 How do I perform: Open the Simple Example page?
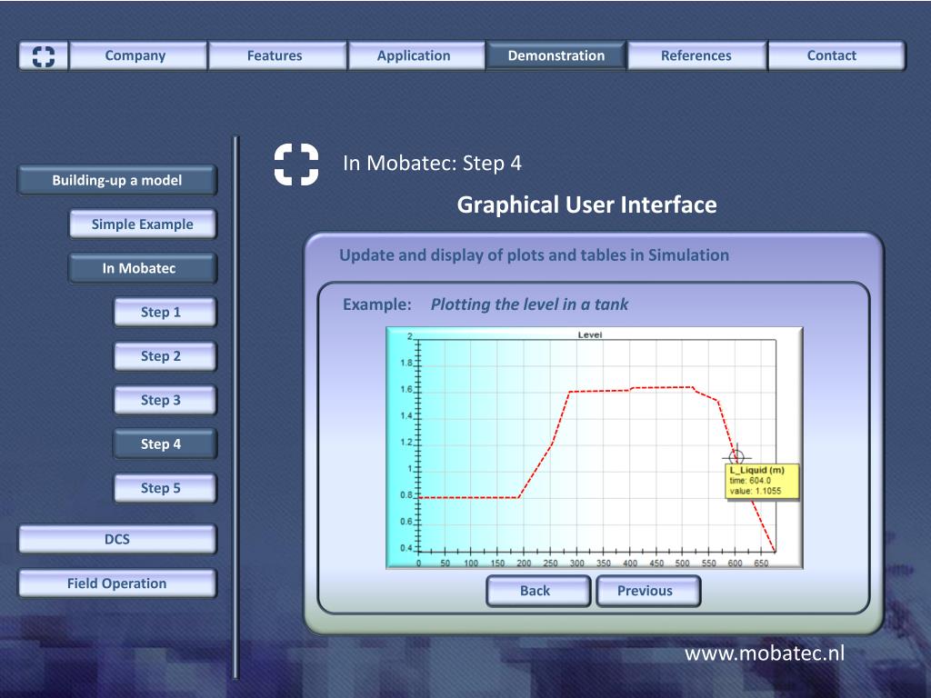[143, 224]
